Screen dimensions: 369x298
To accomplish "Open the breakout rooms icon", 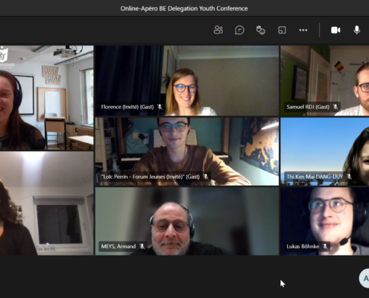I will point(282,30).
